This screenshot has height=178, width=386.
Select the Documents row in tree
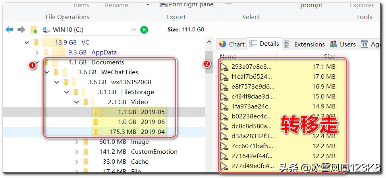104,62
